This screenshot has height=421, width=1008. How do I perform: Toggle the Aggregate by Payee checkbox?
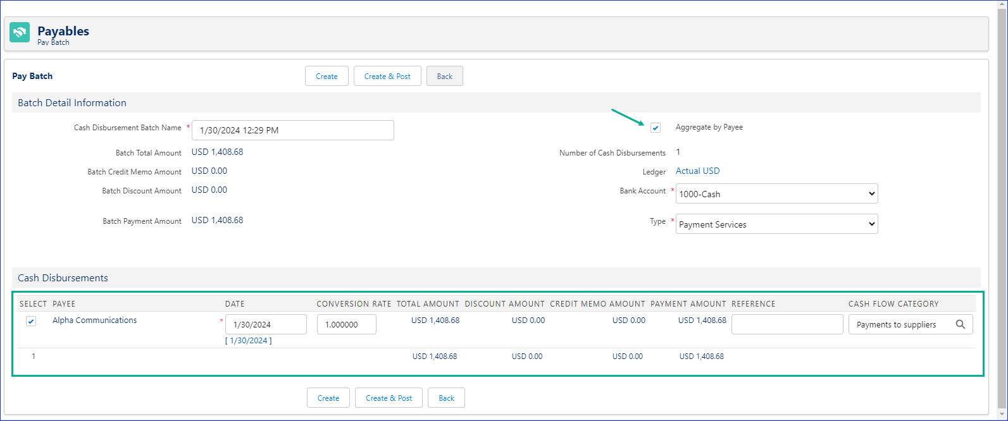(656, 128)
